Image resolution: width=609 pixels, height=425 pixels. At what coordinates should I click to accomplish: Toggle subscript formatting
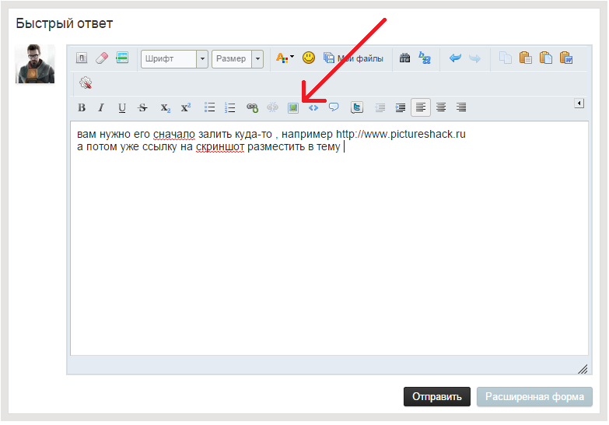click(166, 108)
